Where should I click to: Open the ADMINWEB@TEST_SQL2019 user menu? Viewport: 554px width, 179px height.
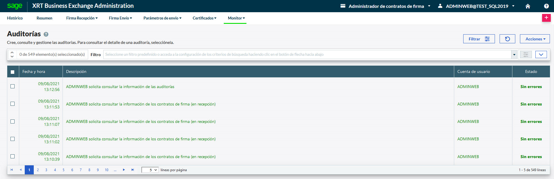(477, 6)
